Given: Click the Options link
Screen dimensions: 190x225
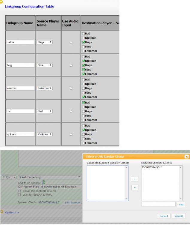Looking at the screenshot, I should click(12, 212).
